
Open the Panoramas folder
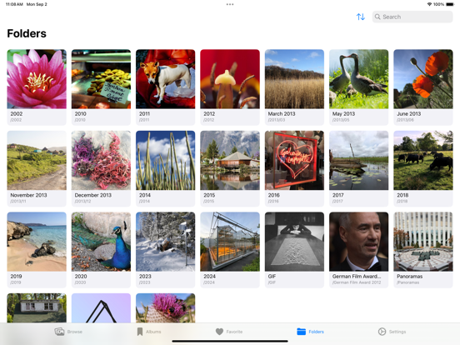point(423,250)
